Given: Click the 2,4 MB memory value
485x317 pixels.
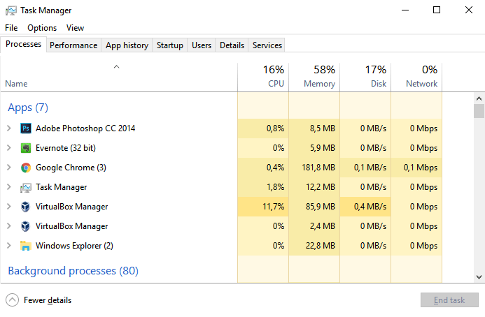Looking at the screenshot, I should 323,226.
